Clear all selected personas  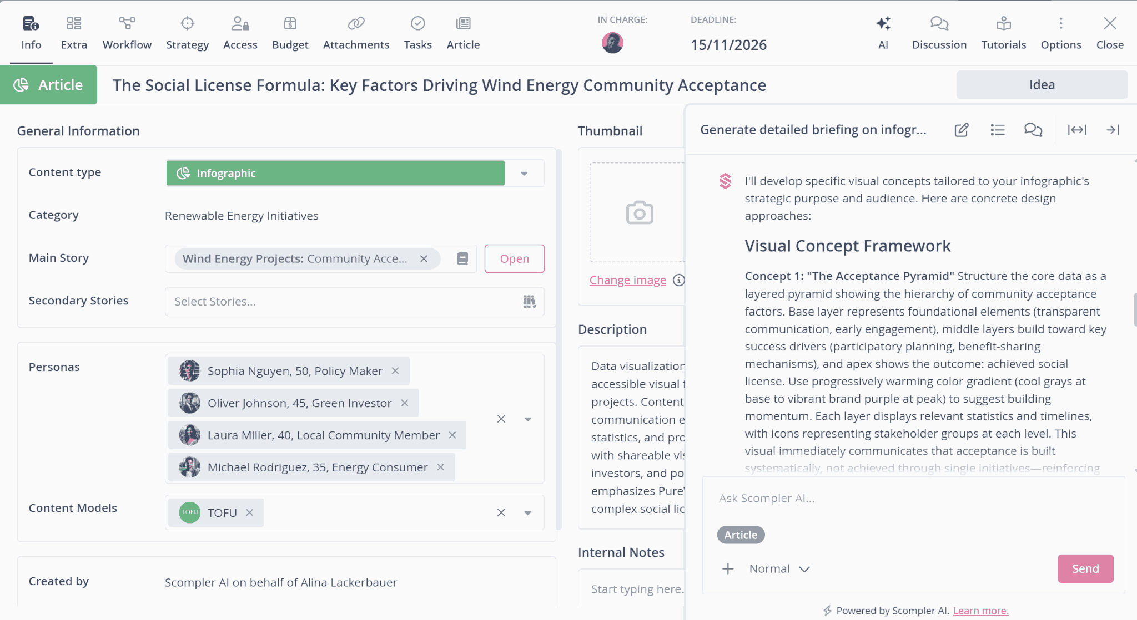(501, 419)
